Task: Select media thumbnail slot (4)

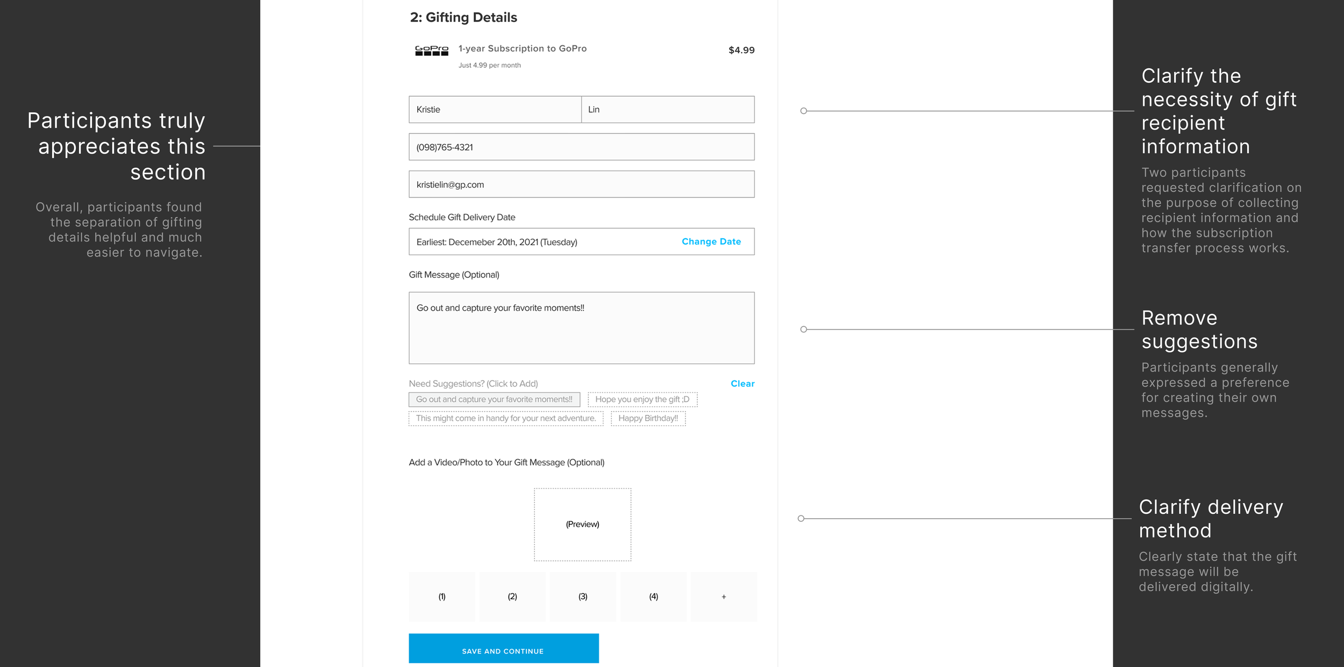Action: pos(653,597)
